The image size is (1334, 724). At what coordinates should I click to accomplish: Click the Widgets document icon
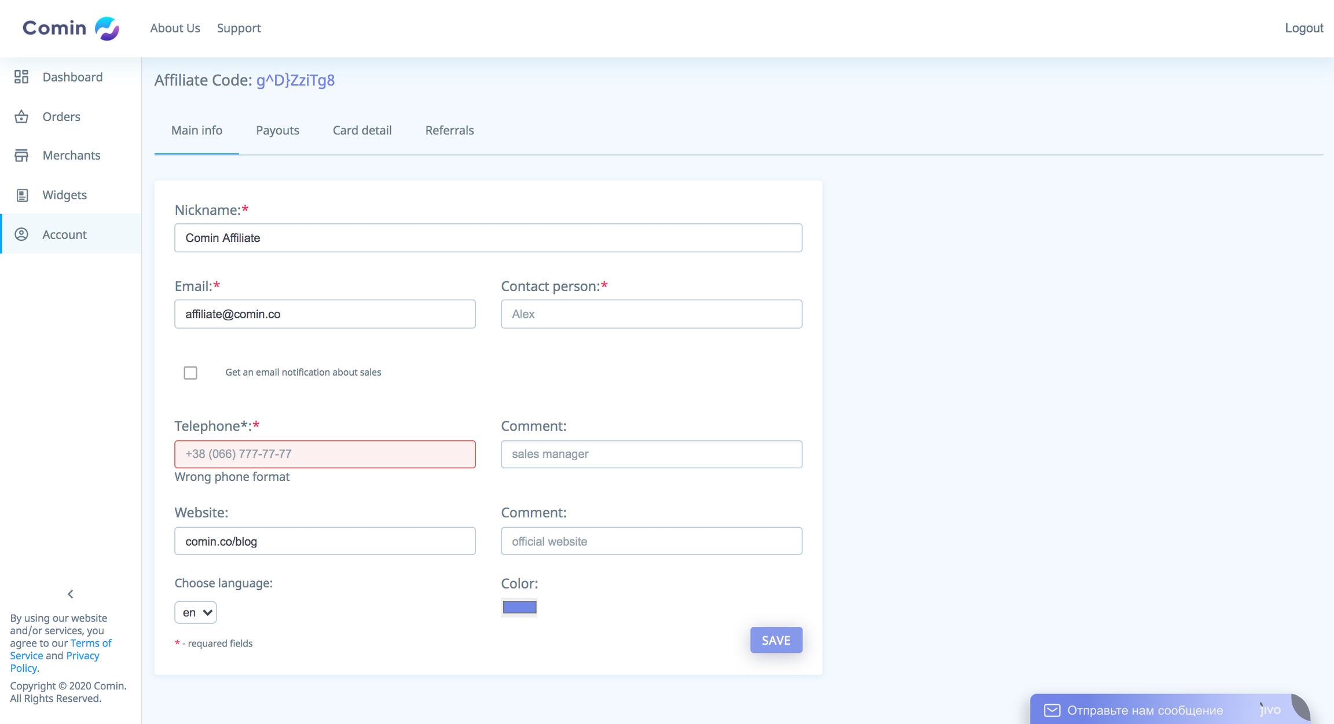(x=21, y=195)
